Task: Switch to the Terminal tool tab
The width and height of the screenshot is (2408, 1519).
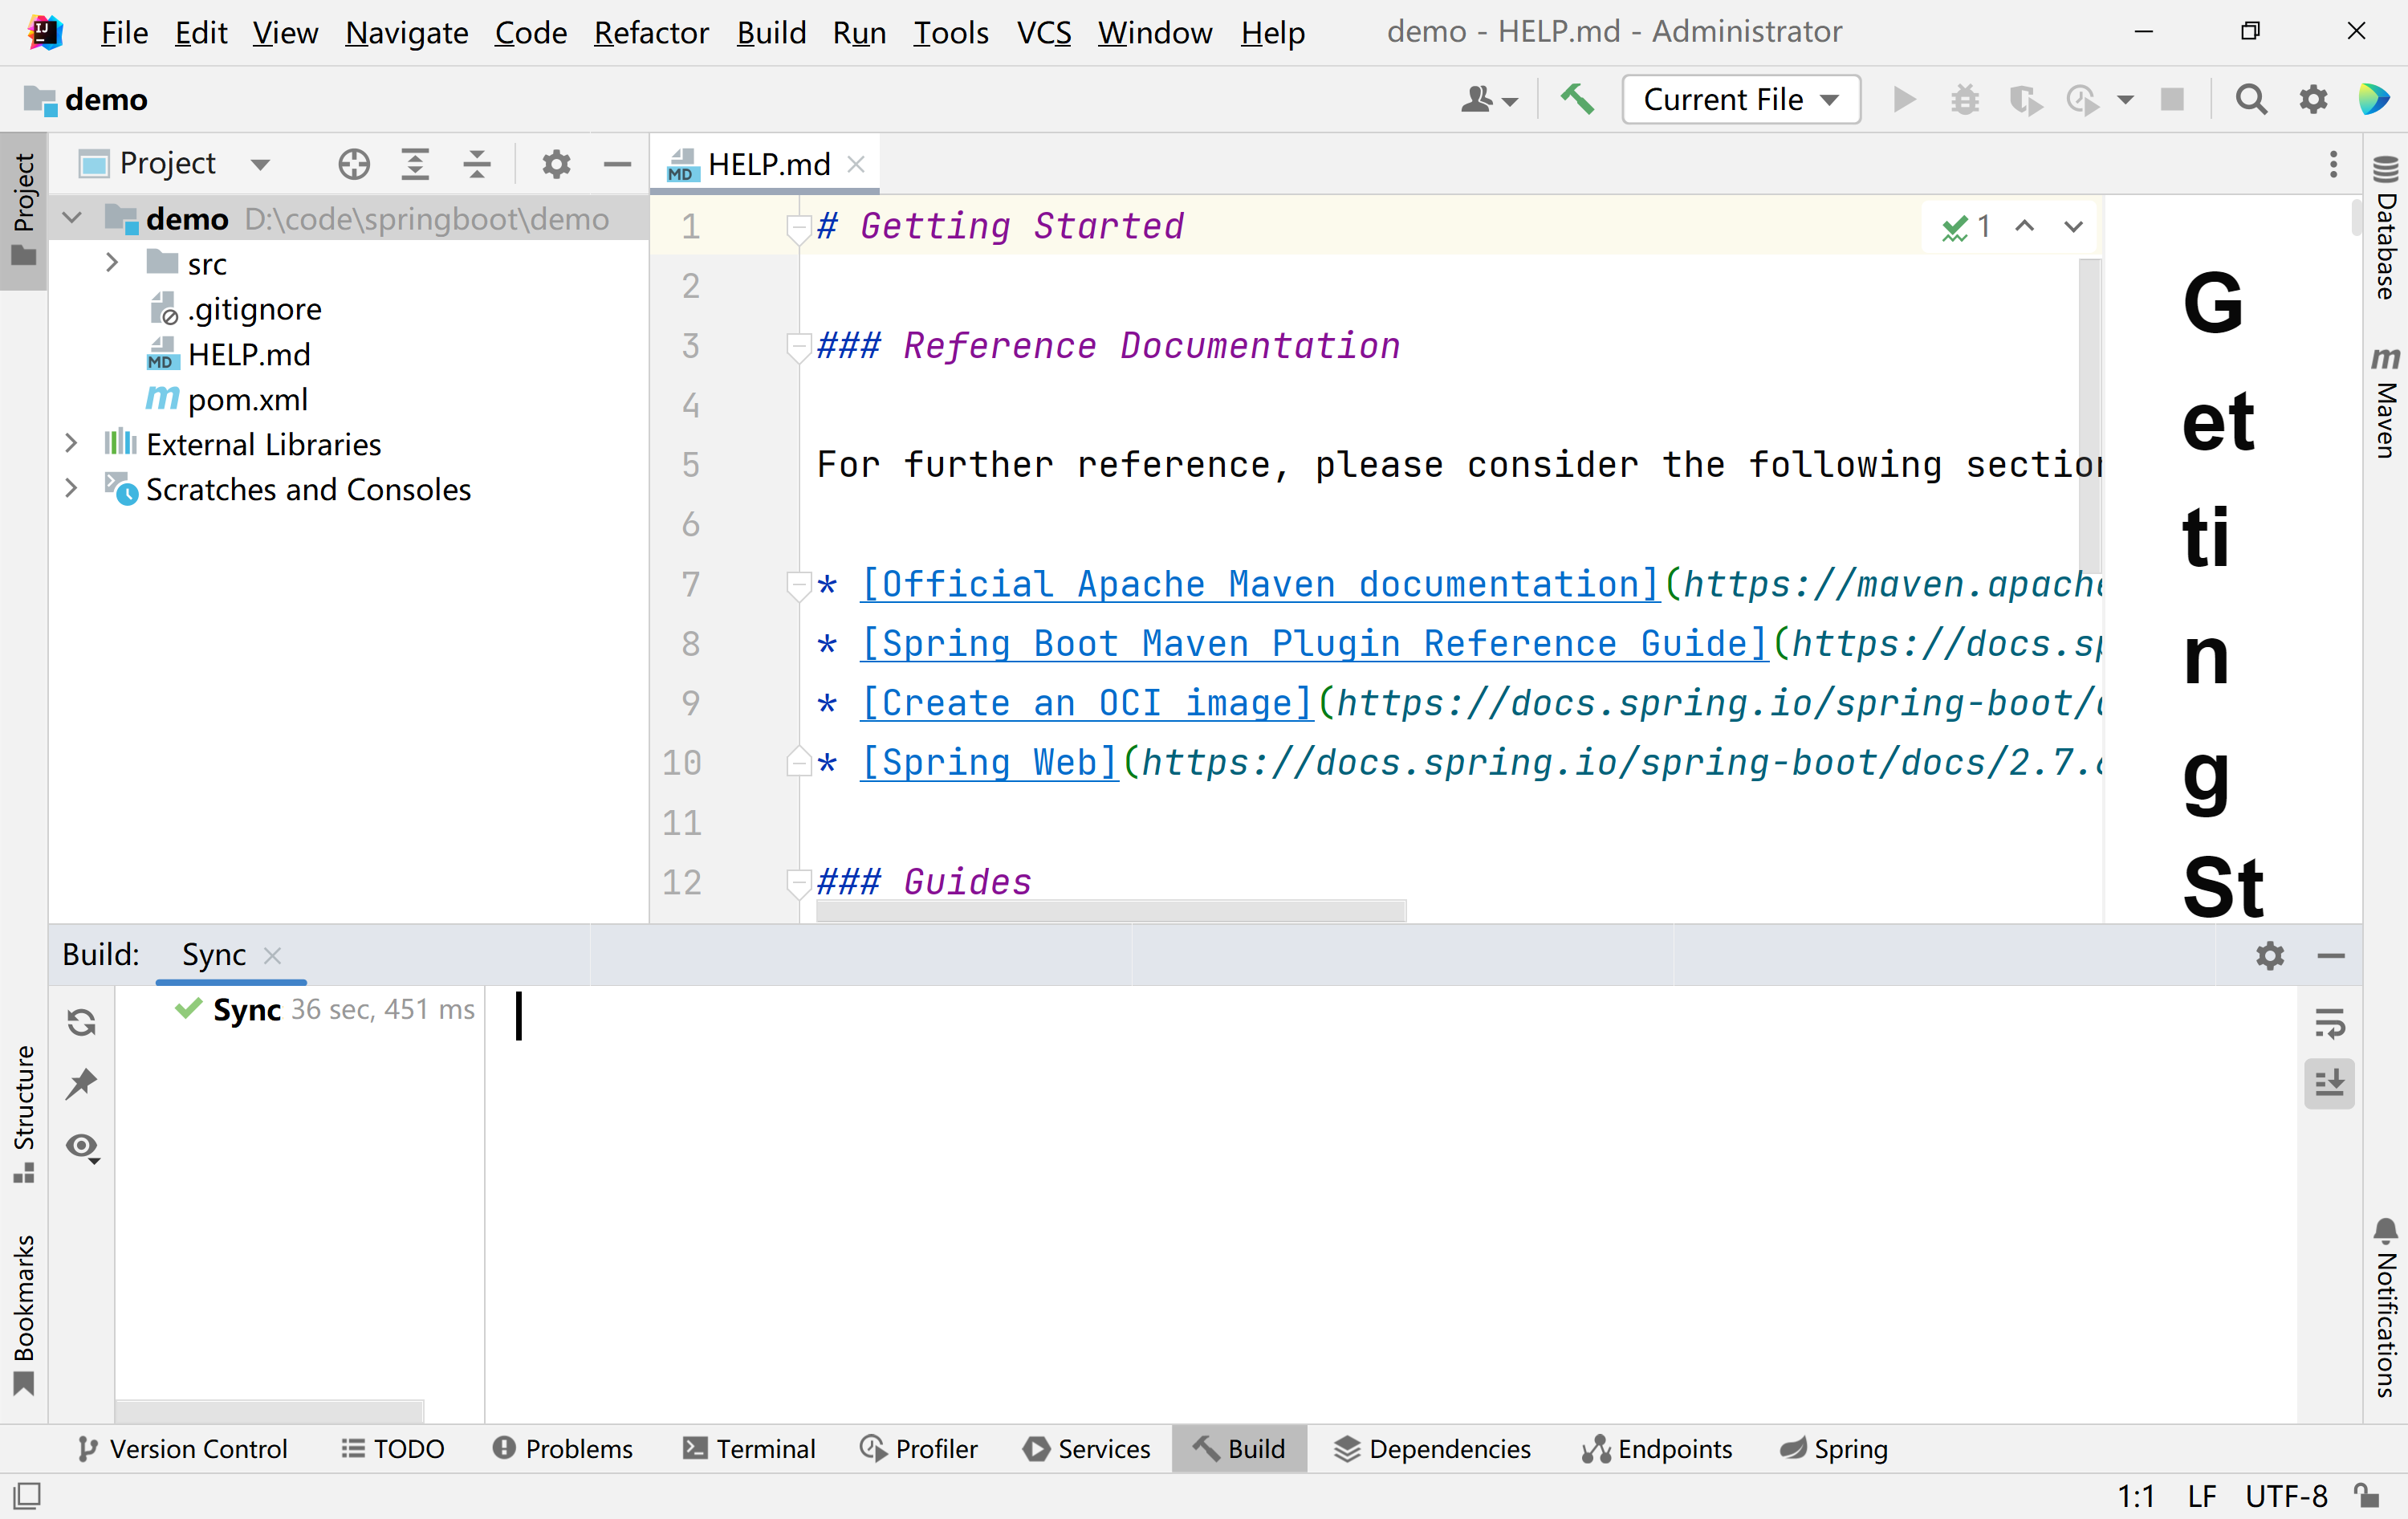Action: [x=749, y=1449]
